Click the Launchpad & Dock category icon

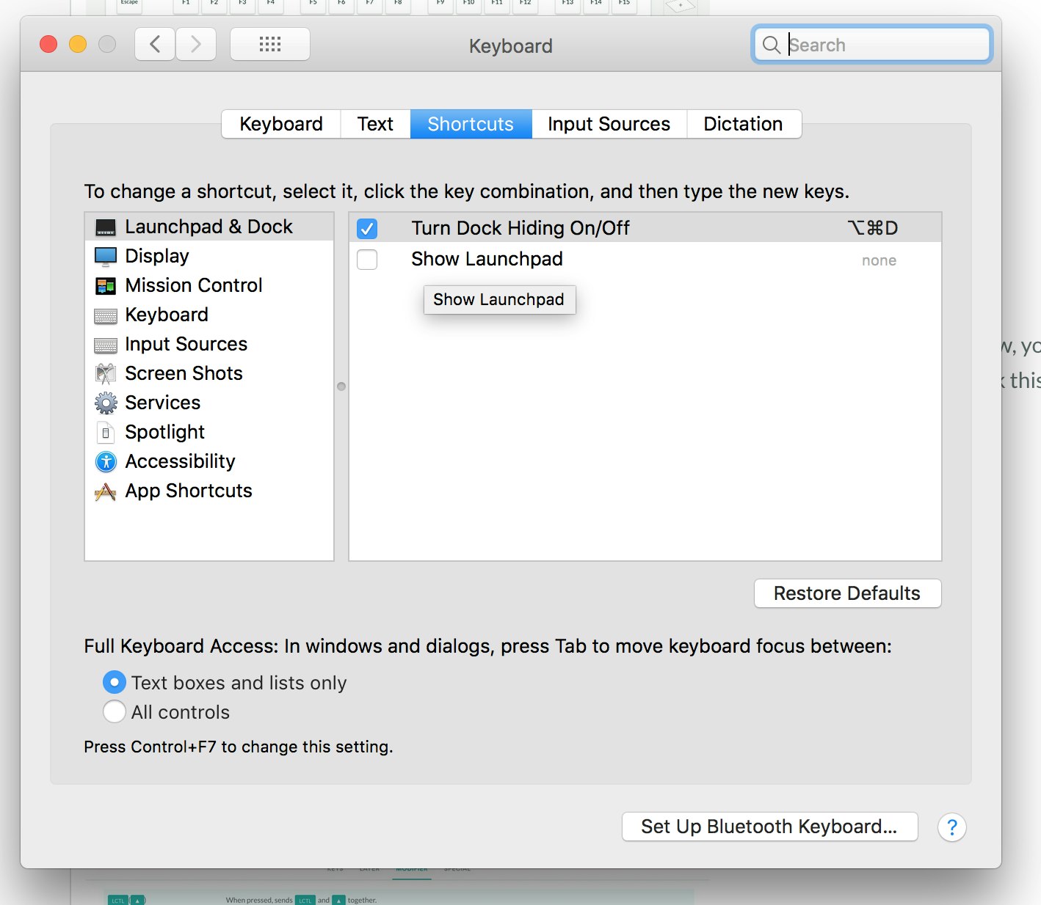click(106, 227)
